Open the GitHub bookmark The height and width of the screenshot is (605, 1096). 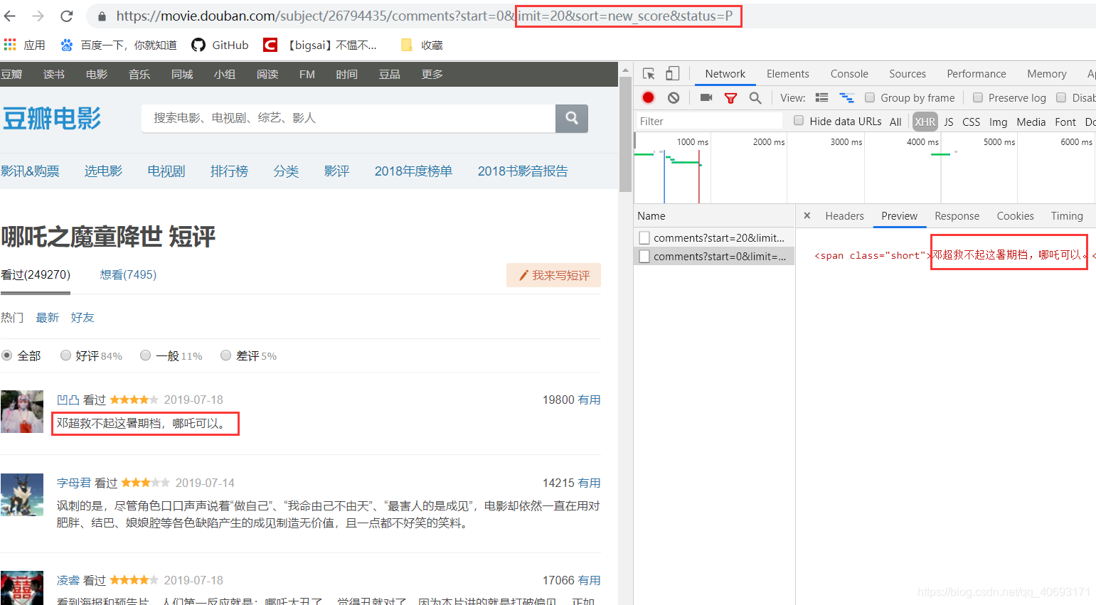click(x=220, y=45)
